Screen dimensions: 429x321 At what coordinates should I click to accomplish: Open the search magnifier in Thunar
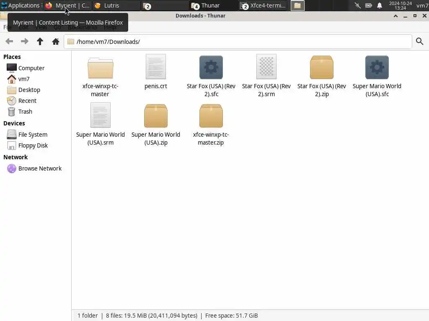419,41
